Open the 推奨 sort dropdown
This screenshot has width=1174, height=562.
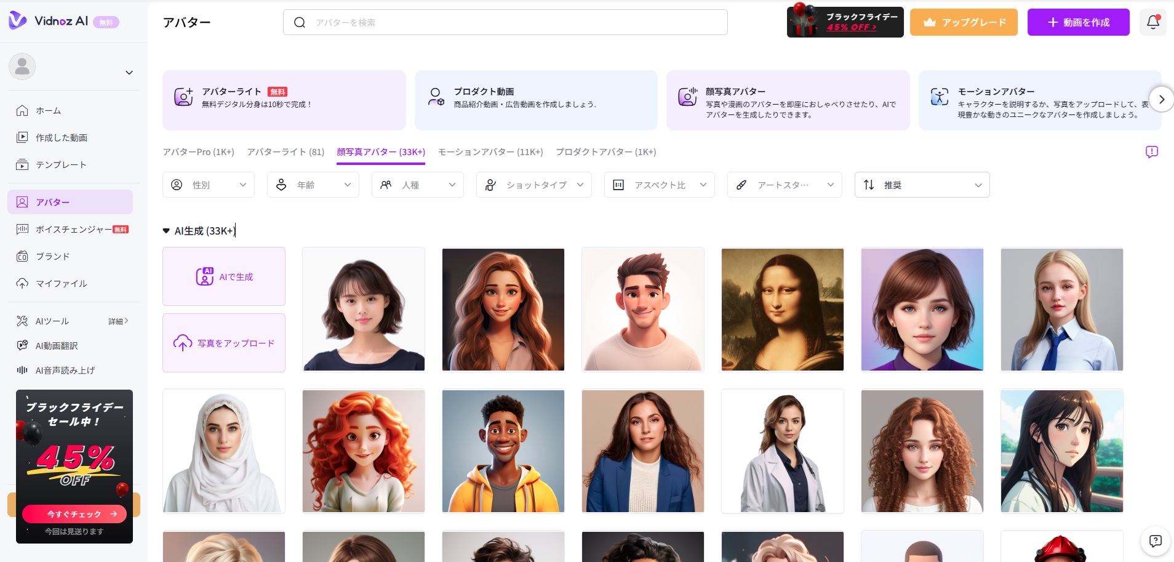(x=921, y=185)
